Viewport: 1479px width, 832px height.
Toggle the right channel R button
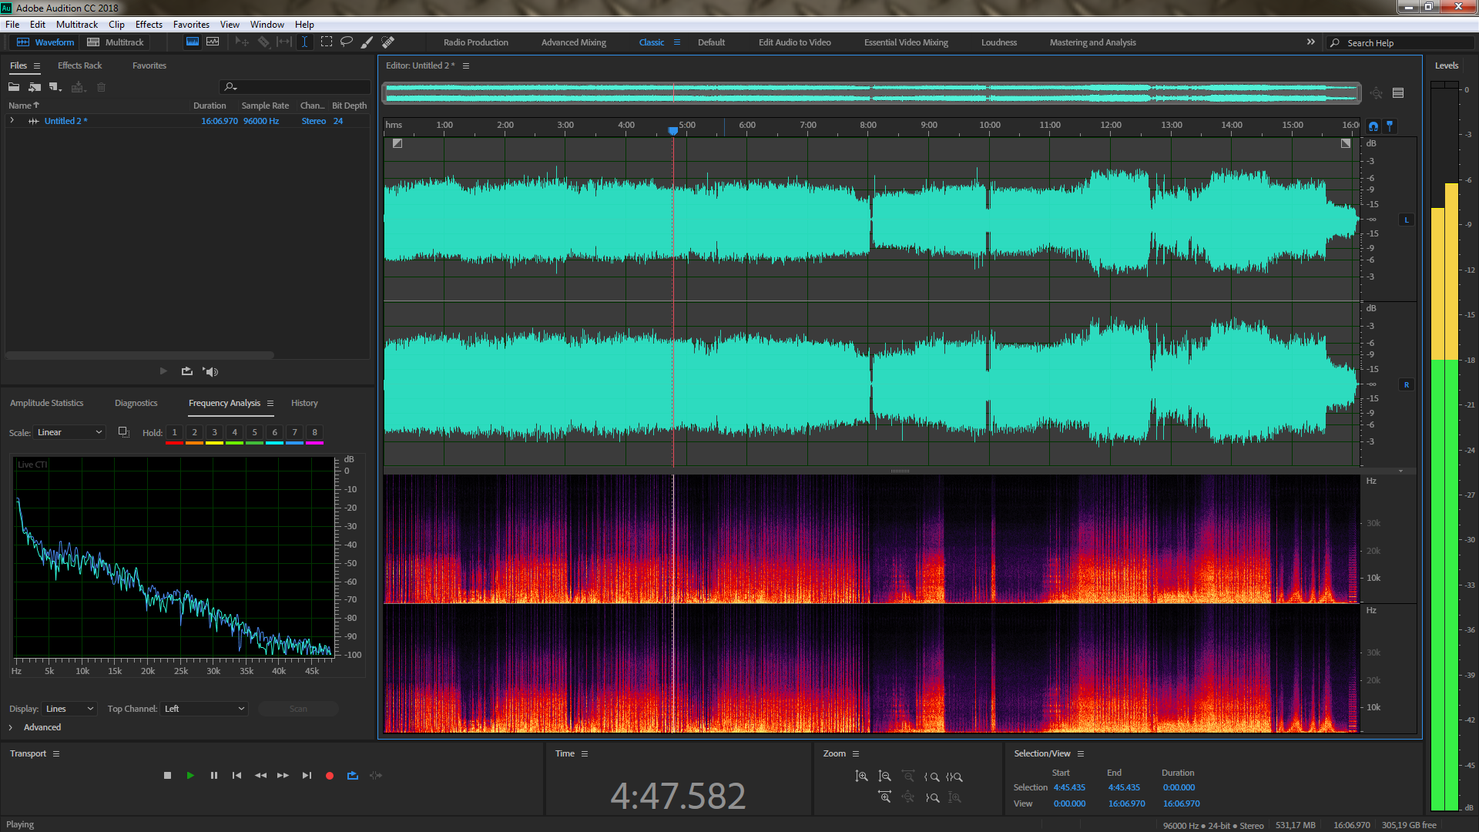point(1407,385)
